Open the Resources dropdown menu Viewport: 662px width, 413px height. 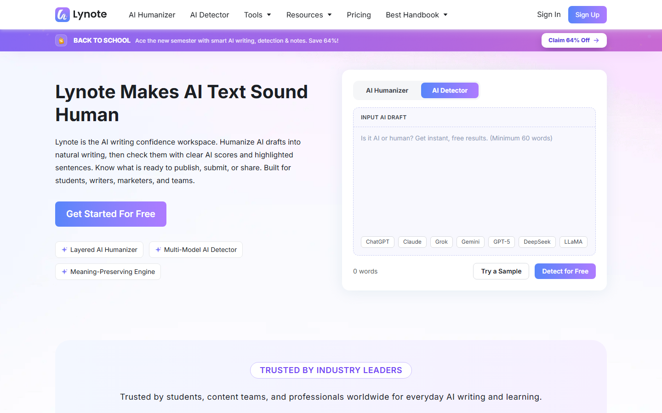click(309, 15)
